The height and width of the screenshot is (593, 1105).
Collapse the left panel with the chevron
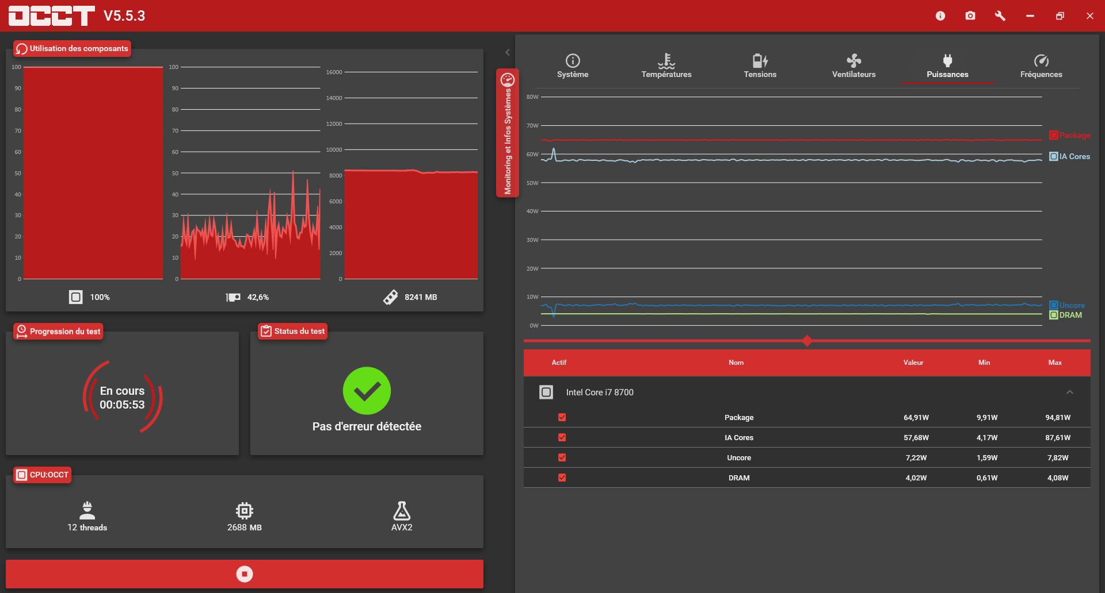click(507, 52)
